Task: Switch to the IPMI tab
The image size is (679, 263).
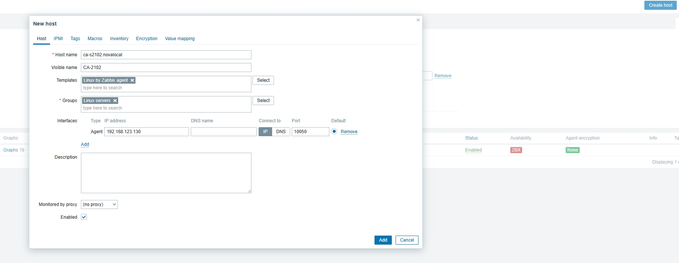Action: point(58,39)
